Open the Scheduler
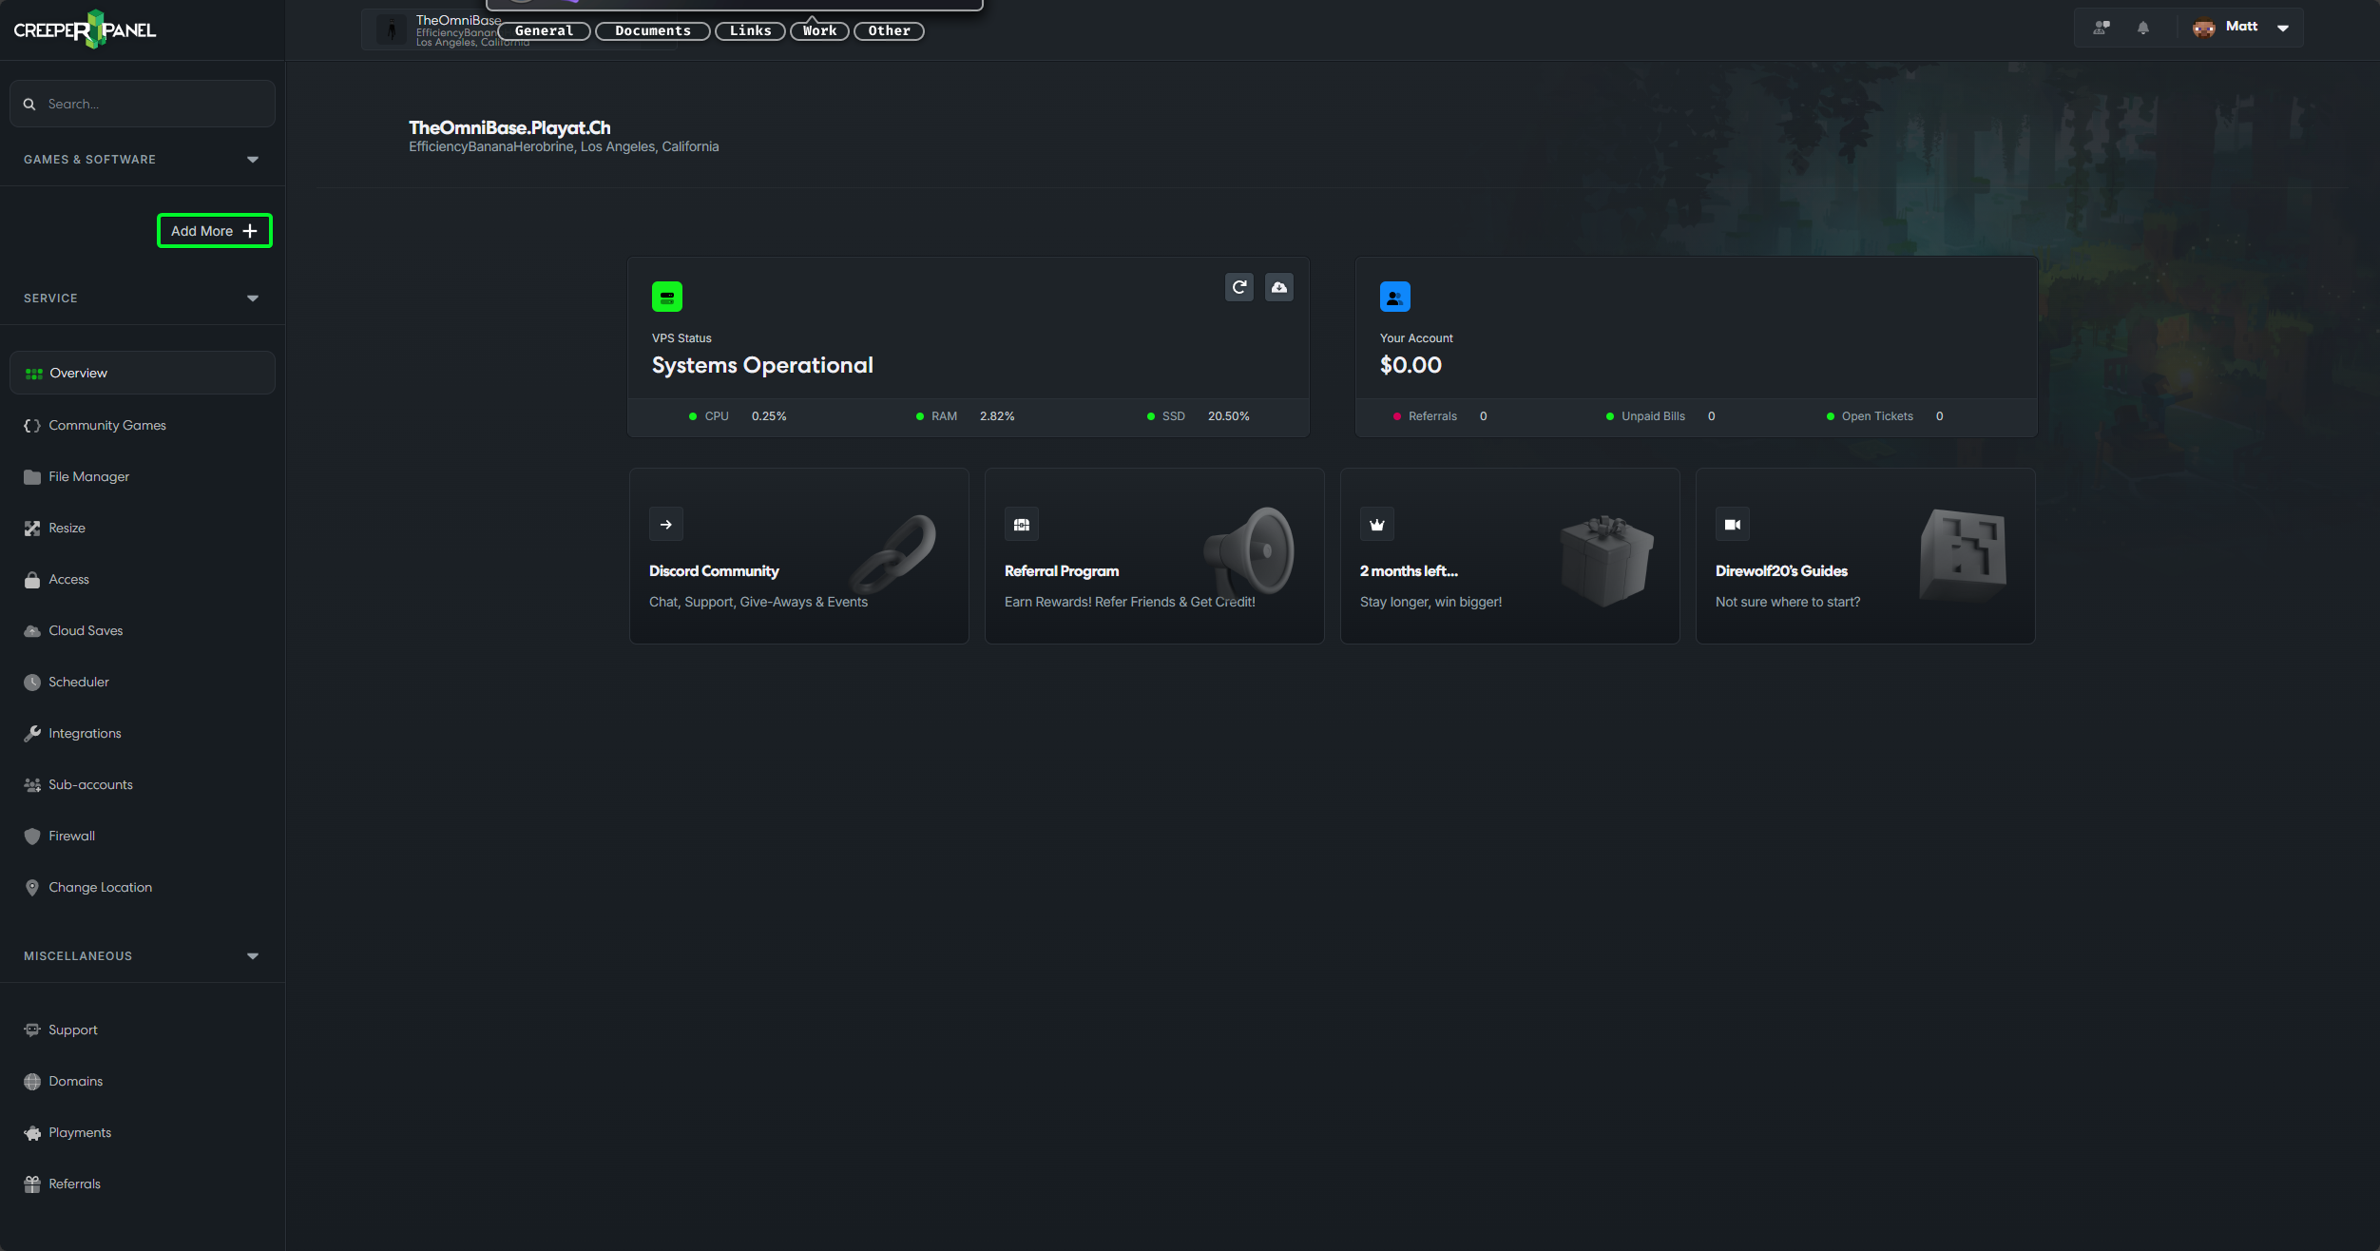 79,682
